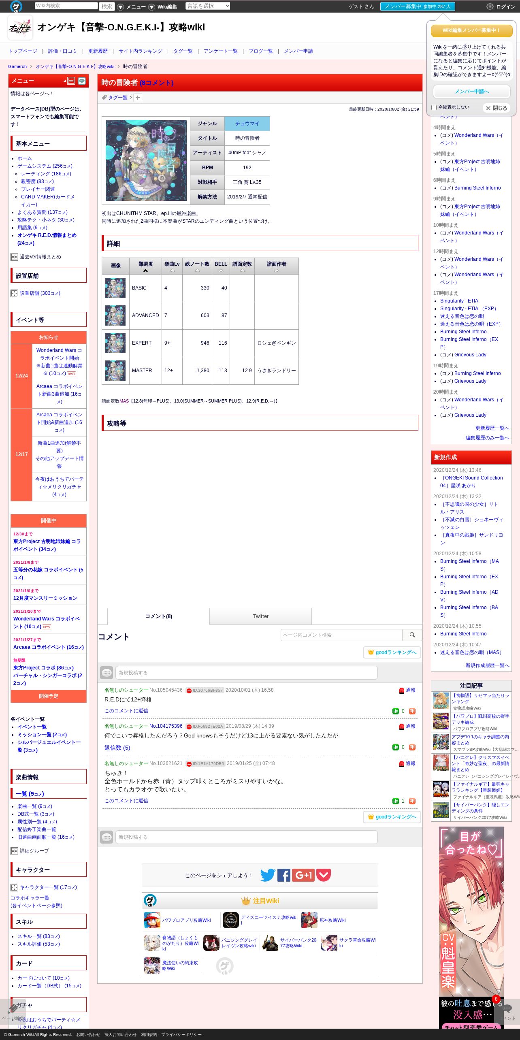
Task: Open the settings gear next to ログイン
Action: 490,6
